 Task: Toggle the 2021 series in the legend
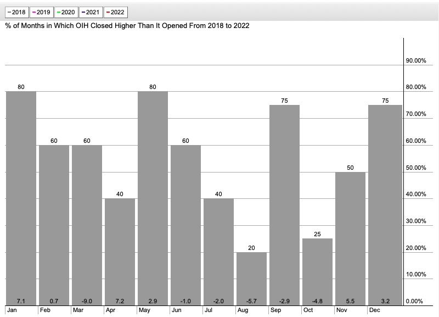(x=91, y=12)
